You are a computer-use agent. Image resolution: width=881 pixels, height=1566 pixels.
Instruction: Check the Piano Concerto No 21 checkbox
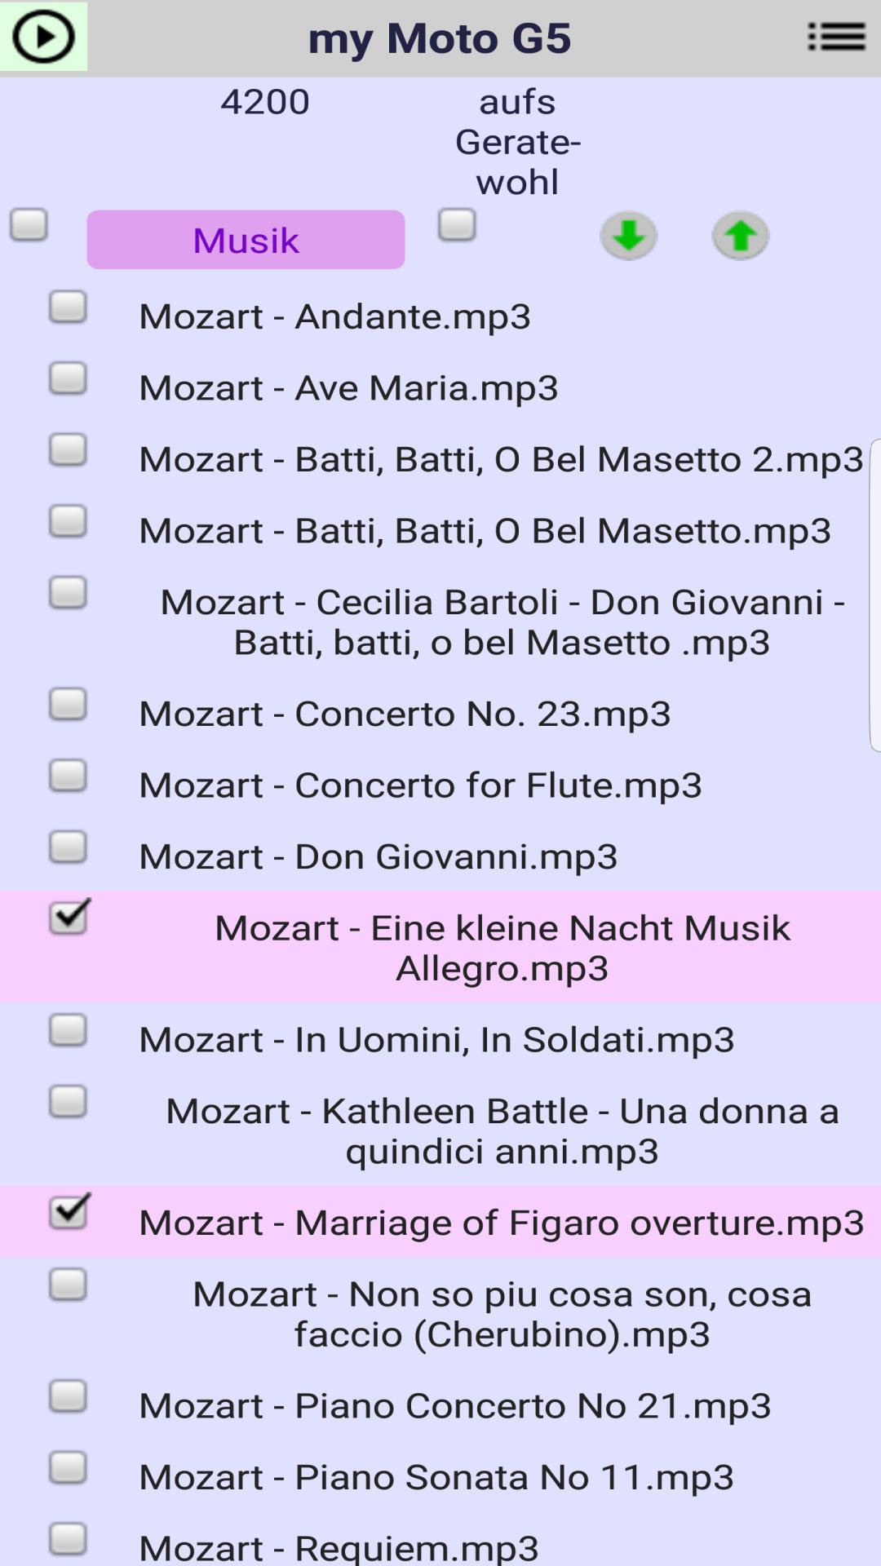coord(68,1396)
